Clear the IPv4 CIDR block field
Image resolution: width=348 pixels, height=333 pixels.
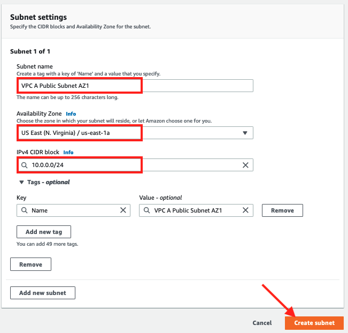pyautogui.click(x=245, y=165)
